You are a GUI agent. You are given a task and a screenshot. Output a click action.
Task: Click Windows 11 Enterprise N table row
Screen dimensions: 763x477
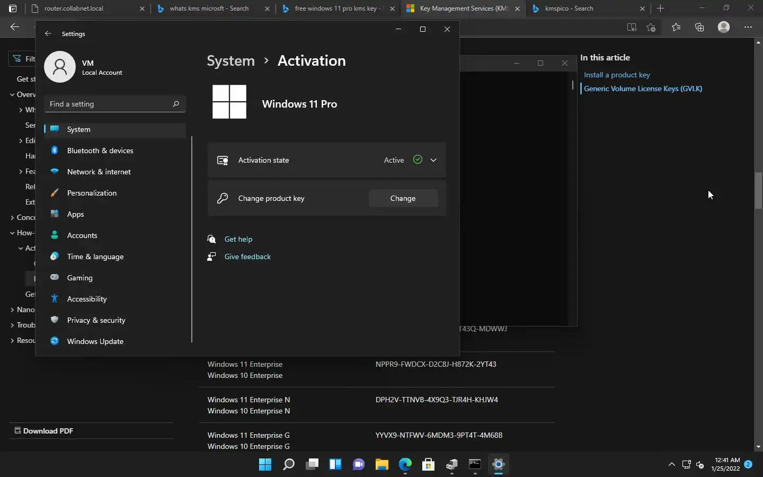(377, 405)
